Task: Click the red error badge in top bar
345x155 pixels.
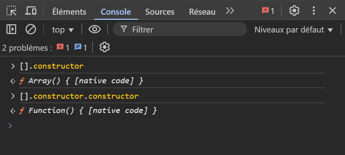Action: (x=268, y=11)
